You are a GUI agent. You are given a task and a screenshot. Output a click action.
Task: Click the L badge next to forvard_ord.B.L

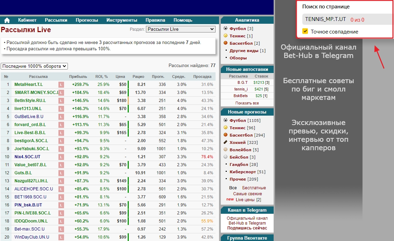click(x=61, y=125)
